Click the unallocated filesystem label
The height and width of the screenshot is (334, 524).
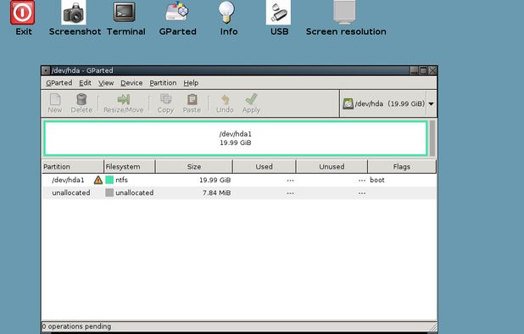pyautogui.click(x=135, y=192)
